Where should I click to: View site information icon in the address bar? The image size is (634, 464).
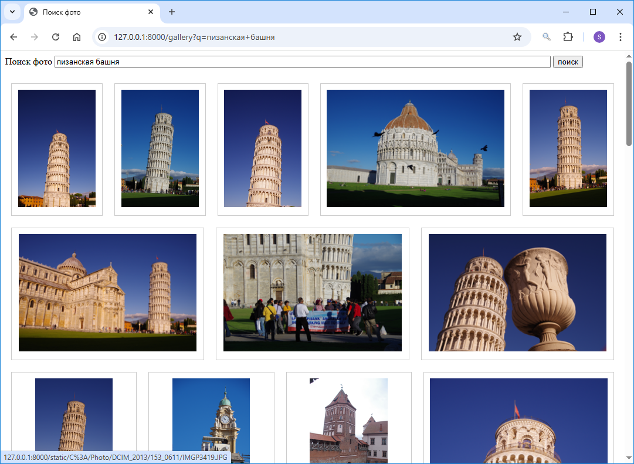pos(102,37)
